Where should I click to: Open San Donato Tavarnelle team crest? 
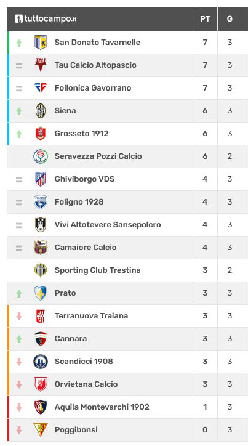(41, 43)
